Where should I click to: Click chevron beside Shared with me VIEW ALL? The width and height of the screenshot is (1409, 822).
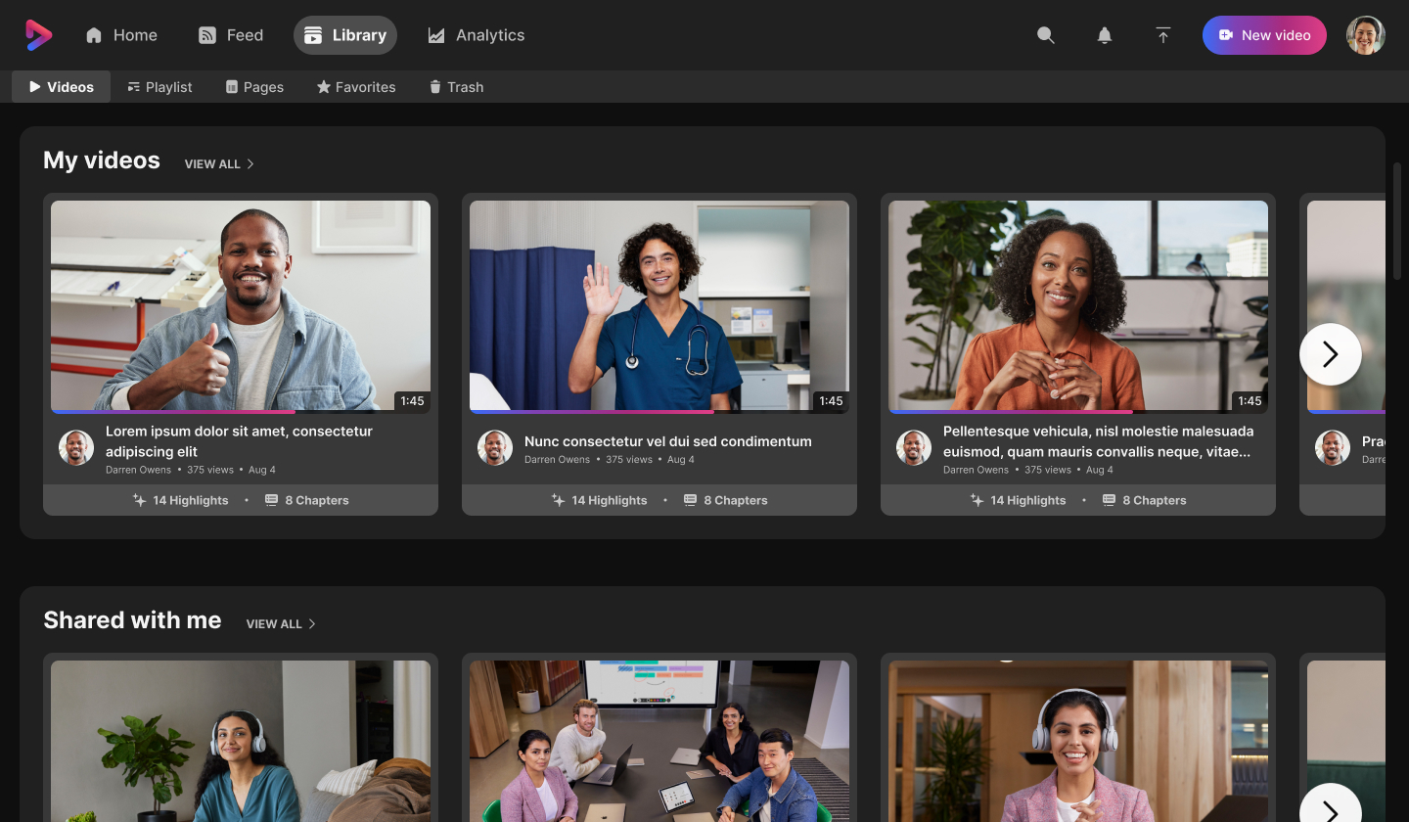coord(312,623)
